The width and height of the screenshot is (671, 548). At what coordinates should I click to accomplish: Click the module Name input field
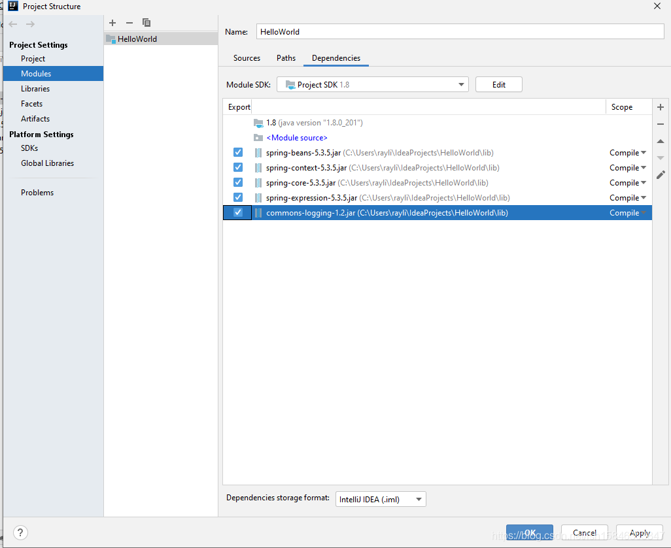point(460,31)
